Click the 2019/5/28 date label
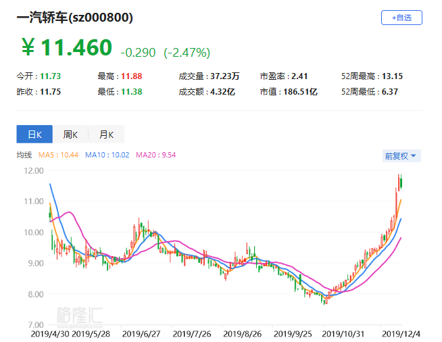Image resolution: width=442 pixels, height=342 pixels. tap(91, 334)
